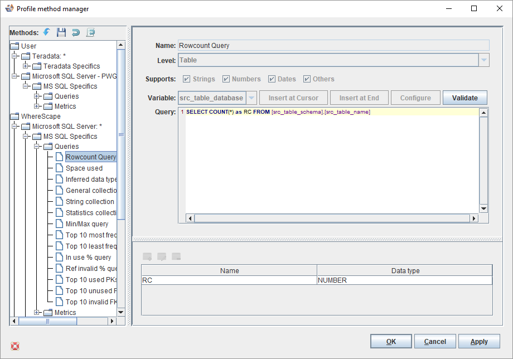The width and height of the screenshot is (513, 359).
Task: Select the Ref invalid % query method
Action: click(91, 269)
